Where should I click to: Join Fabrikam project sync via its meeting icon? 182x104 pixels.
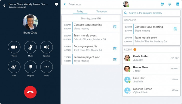115,59
